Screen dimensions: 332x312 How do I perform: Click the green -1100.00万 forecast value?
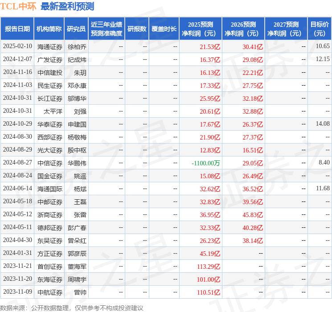coord(205,163)
